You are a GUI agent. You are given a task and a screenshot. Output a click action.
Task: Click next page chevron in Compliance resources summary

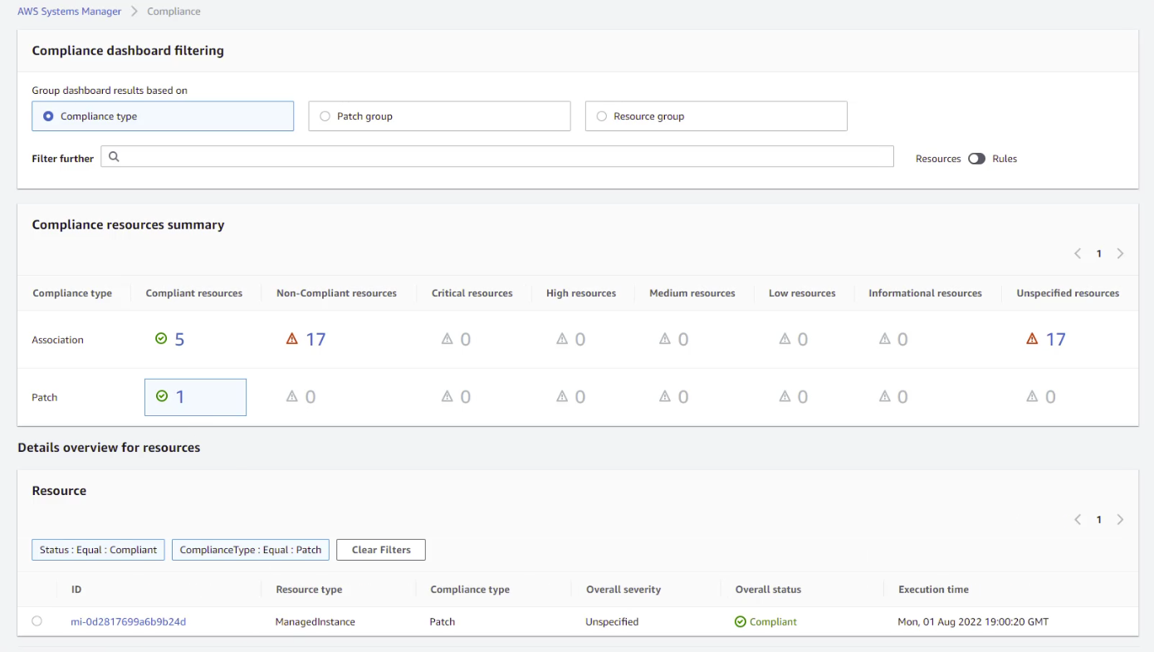click(x=1120, y=253)
